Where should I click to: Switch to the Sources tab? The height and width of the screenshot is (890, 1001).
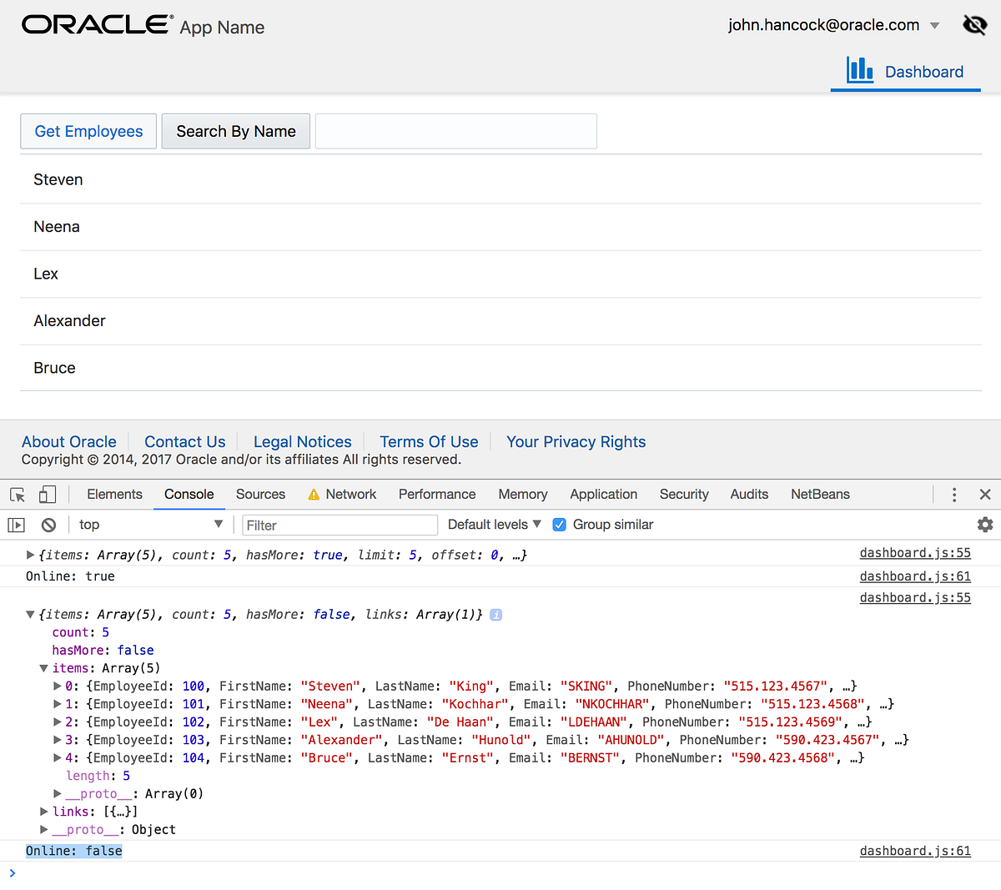[x=260, y=494]
